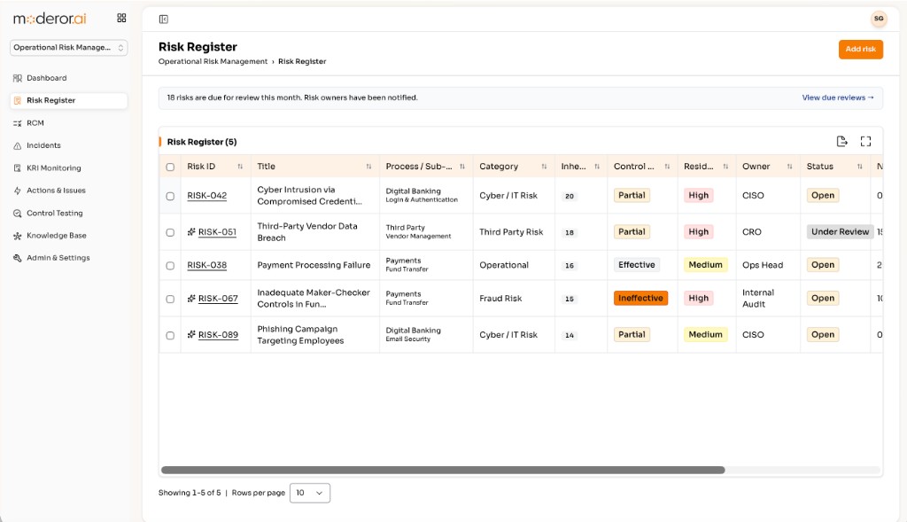Click the inherent score 20 cell

[x=570, y=196]
